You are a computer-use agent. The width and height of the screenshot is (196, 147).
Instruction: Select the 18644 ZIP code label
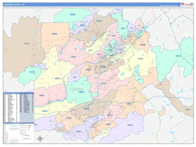(114, 36)
